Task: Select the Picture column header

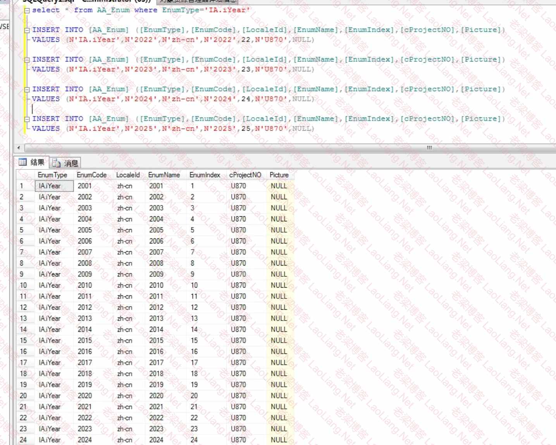Action: (x=279, y=175)
